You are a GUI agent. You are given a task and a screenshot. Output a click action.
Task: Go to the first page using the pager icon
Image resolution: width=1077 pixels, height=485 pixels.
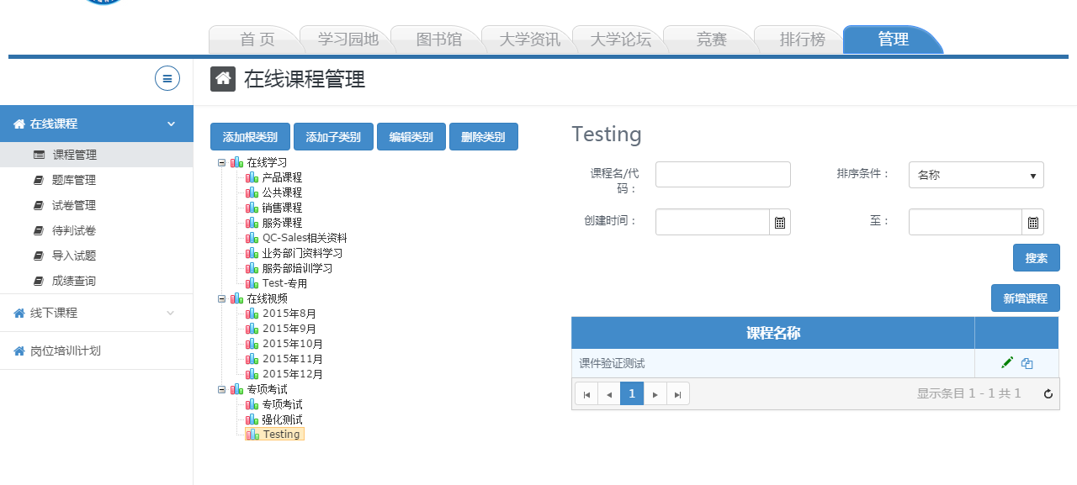tap(586, 393)
